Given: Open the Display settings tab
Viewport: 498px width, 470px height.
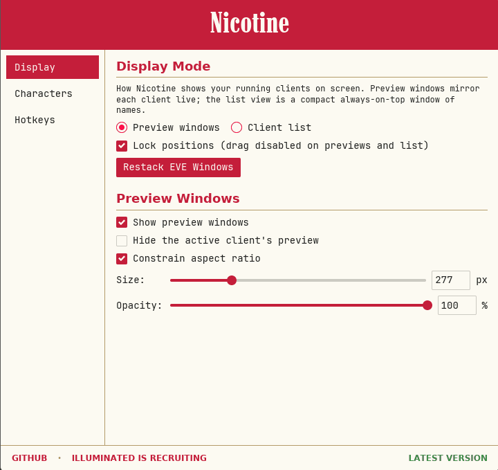Looking at the screenshot, I should (53, 67).
